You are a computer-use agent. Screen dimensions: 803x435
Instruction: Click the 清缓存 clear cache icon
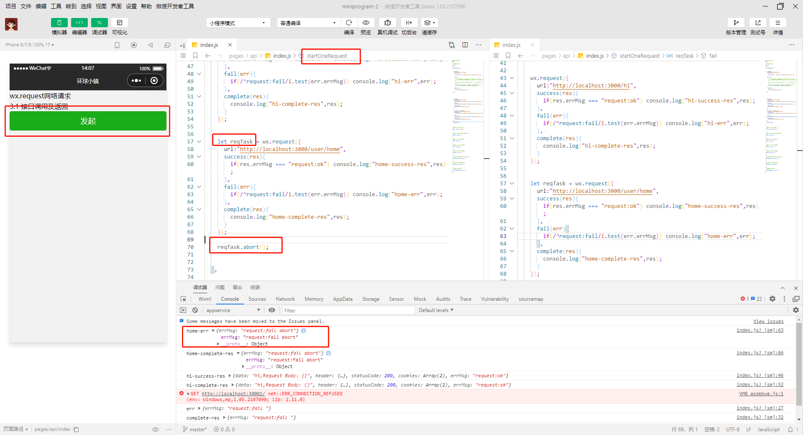(x=430, y=23)
